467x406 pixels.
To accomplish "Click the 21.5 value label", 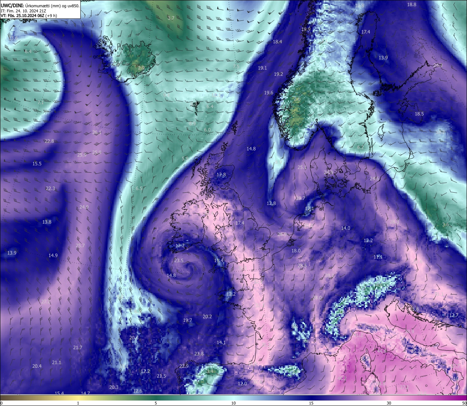I will click(161, 376).
